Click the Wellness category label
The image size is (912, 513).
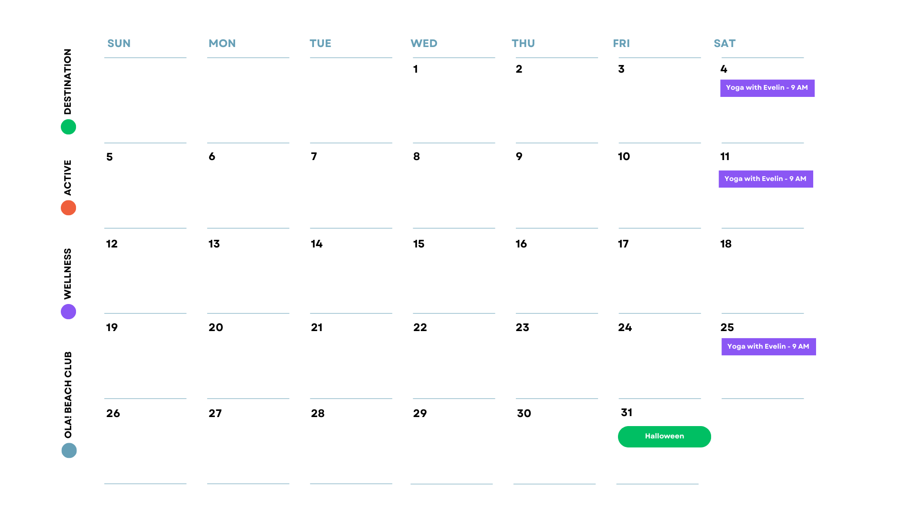pyautogui.click(x=68, y=274)
